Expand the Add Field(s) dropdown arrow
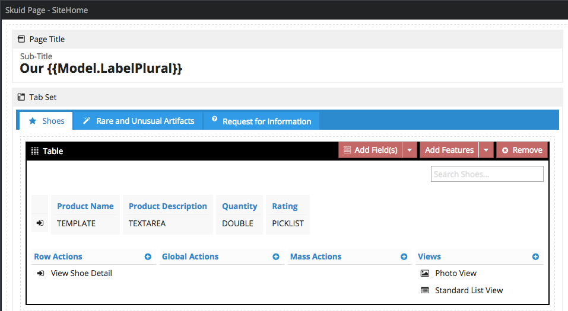The width and height of the screenshot is (568, 311). point(410,150)
